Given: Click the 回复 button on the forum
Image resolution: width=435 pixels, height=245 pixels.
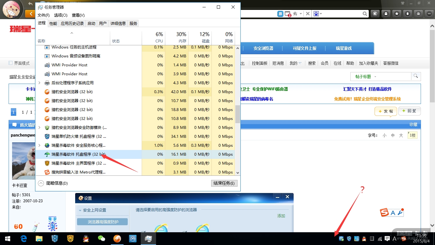Looking at the screenshot, I should pyautogui.click(x=410, y=111).
